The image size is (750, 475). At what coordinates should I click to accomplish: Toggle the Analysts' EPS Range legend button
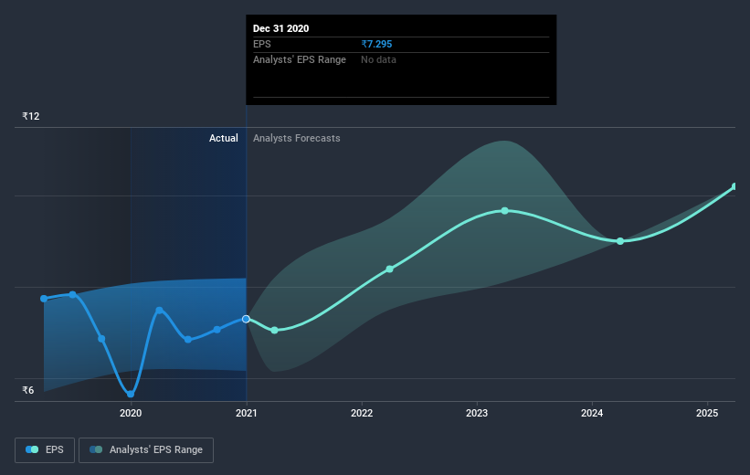(146, 450)
